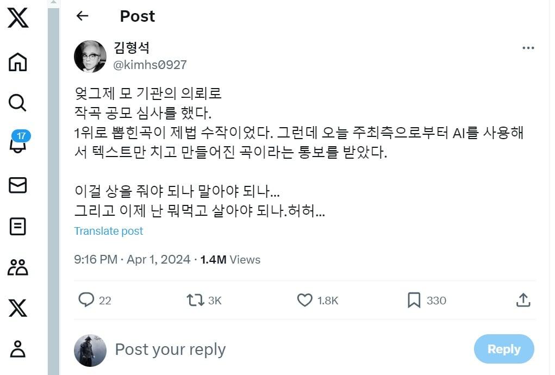Click the X logo home icon

coord(18,20)
